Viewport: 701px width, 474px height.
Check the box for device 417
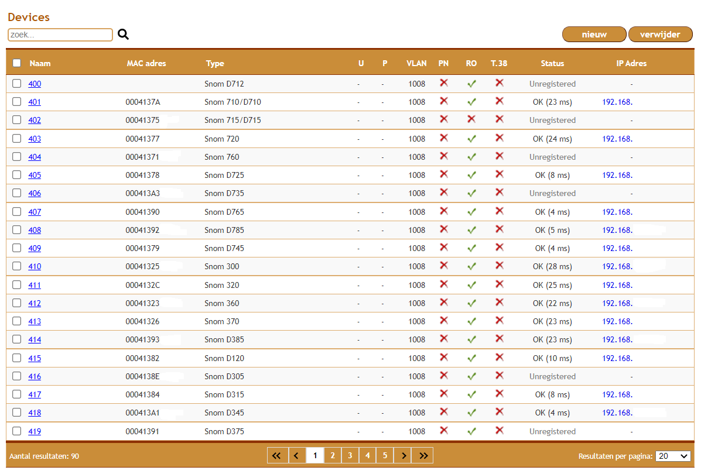16,394
